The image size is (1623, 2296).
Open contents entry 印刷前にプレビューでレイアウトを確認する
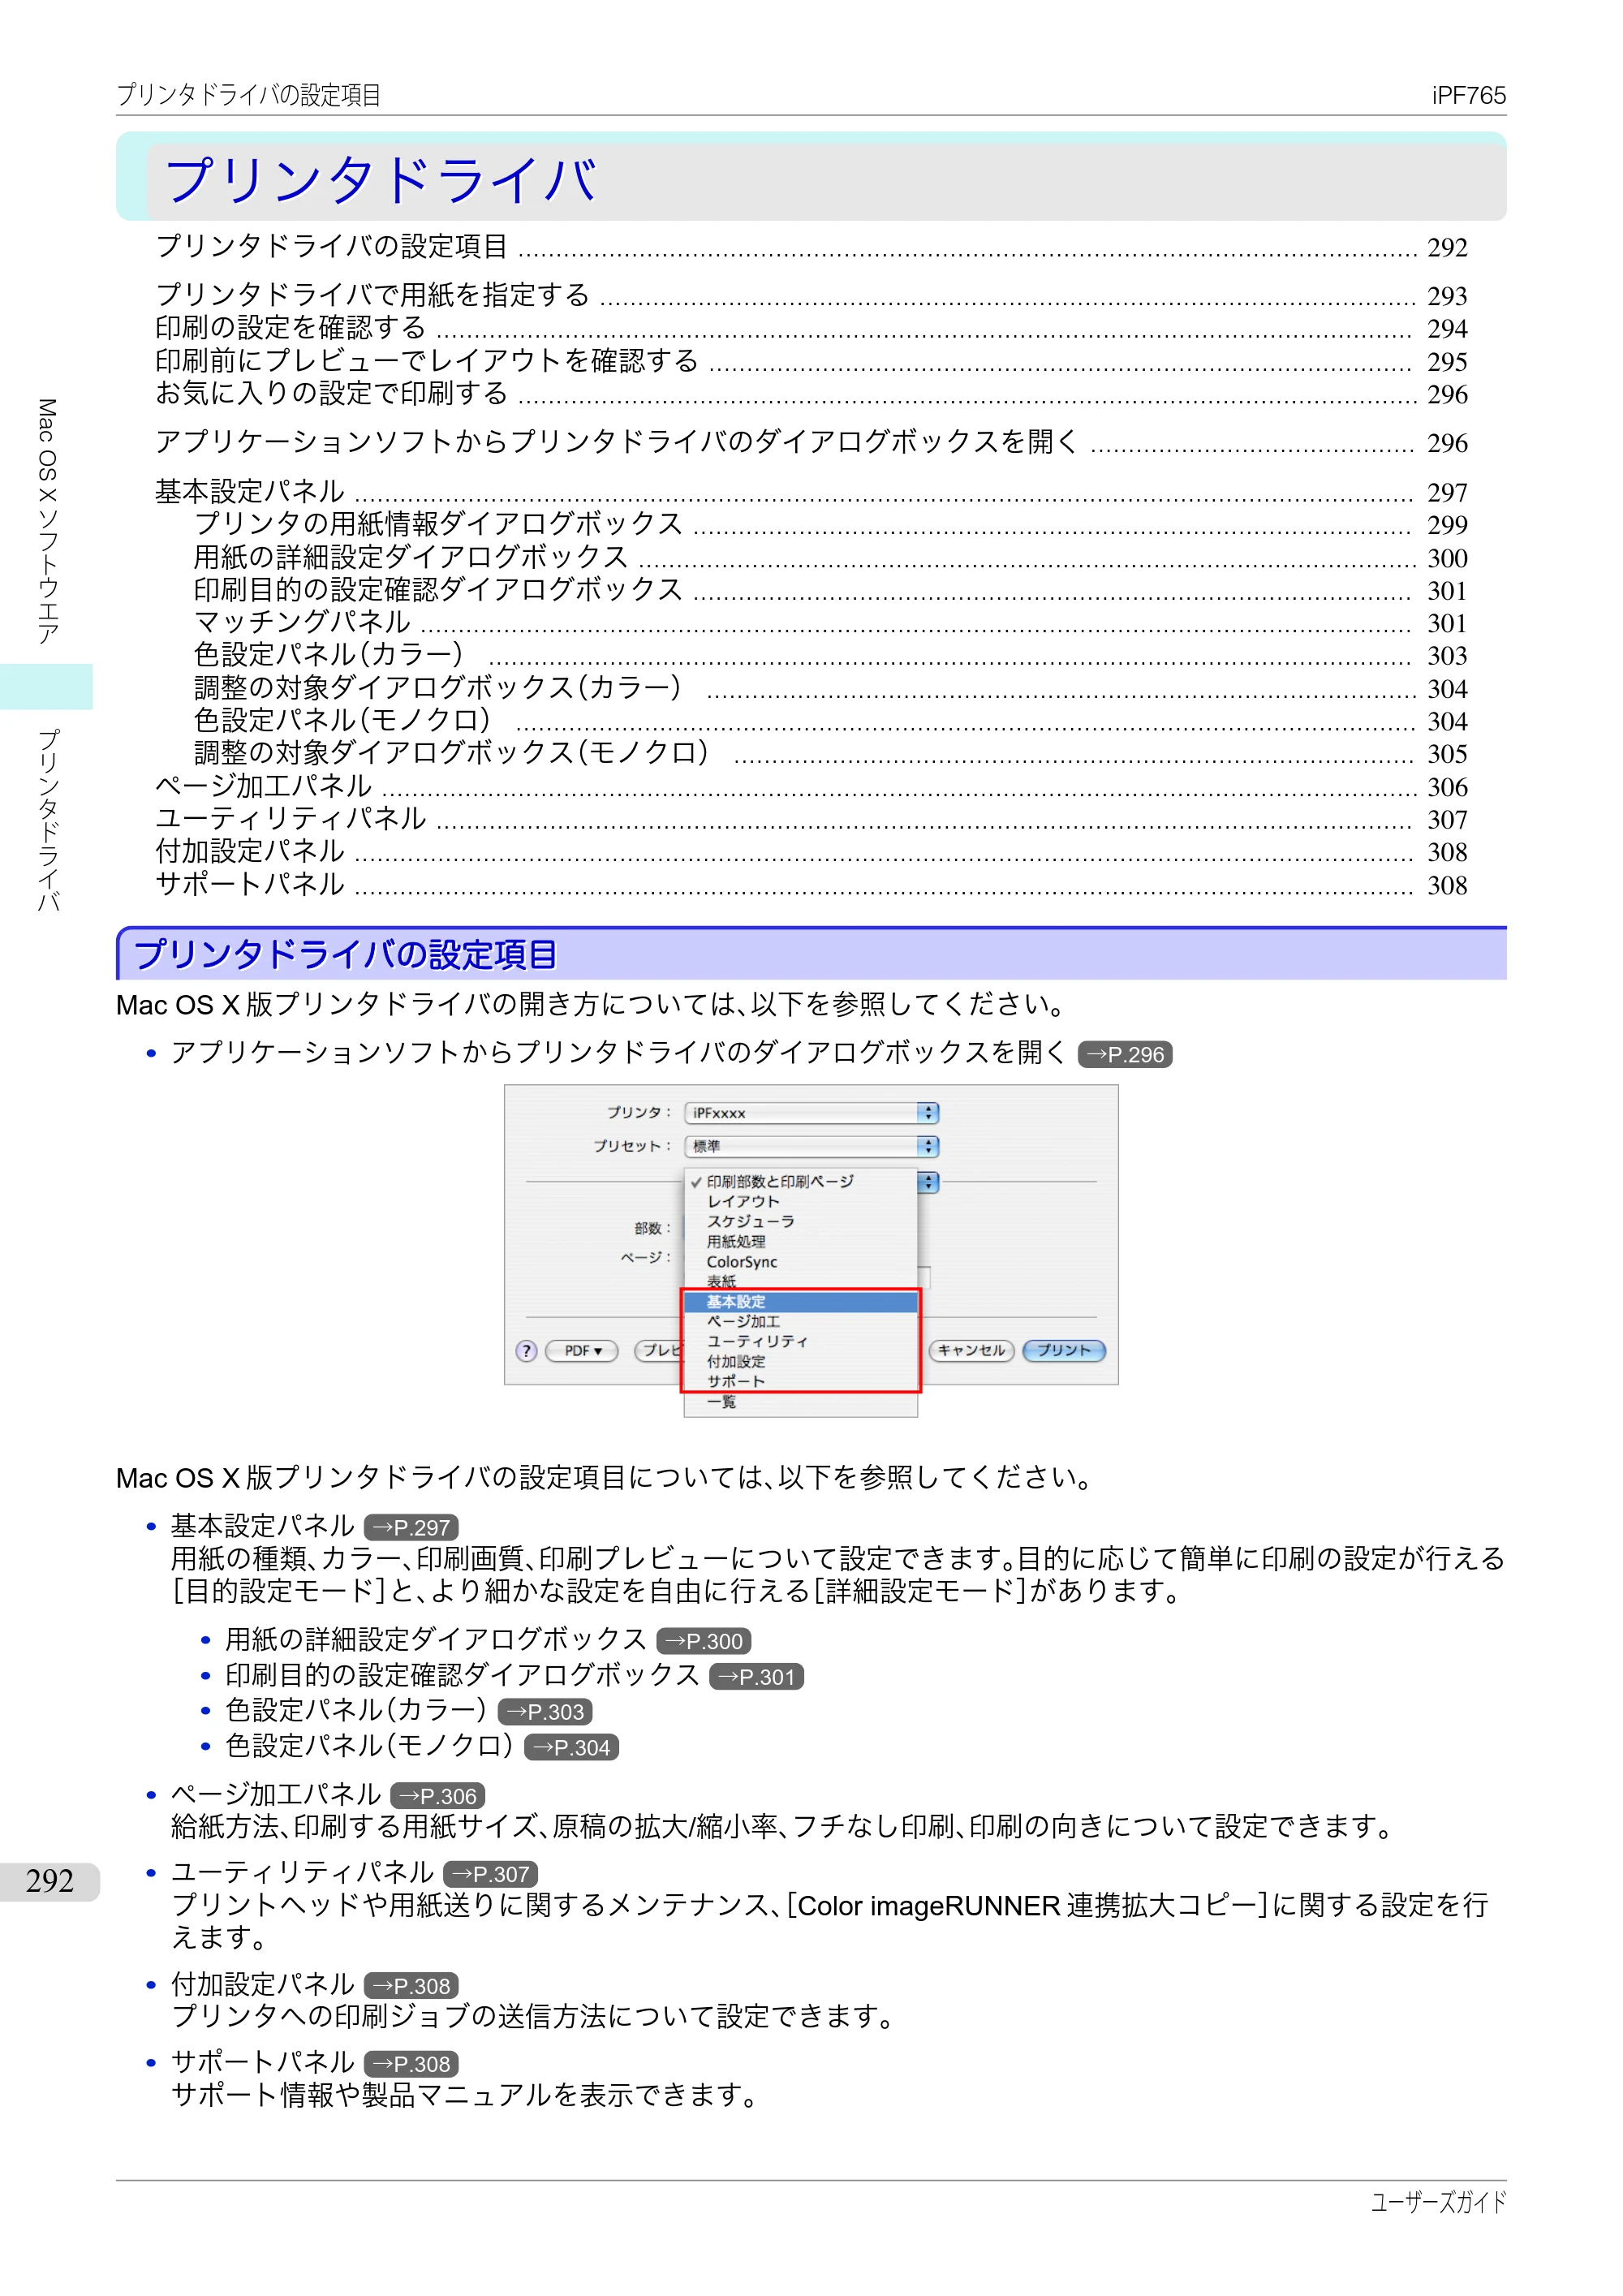click(811, 361)
